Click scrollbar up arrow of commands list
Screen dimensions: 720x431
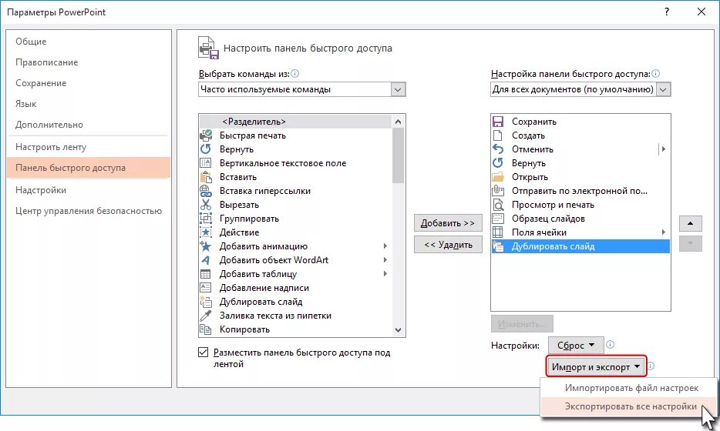pos(398,122)
